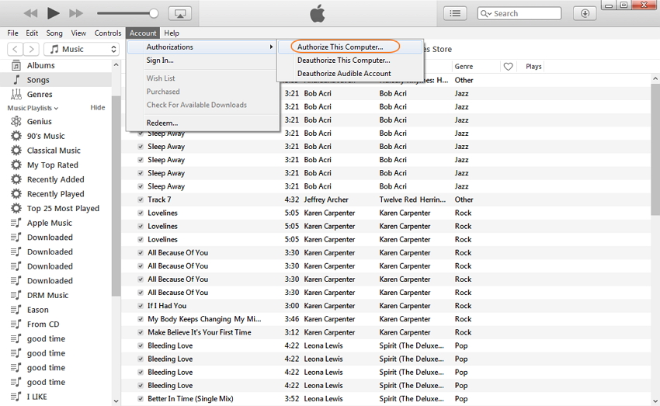Uncheck the If I Had You checkbox
The width and height of the screenshot is (660, 406).
coord(141,306)
